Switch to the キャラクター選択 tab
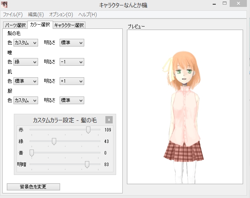 [69, 25]
